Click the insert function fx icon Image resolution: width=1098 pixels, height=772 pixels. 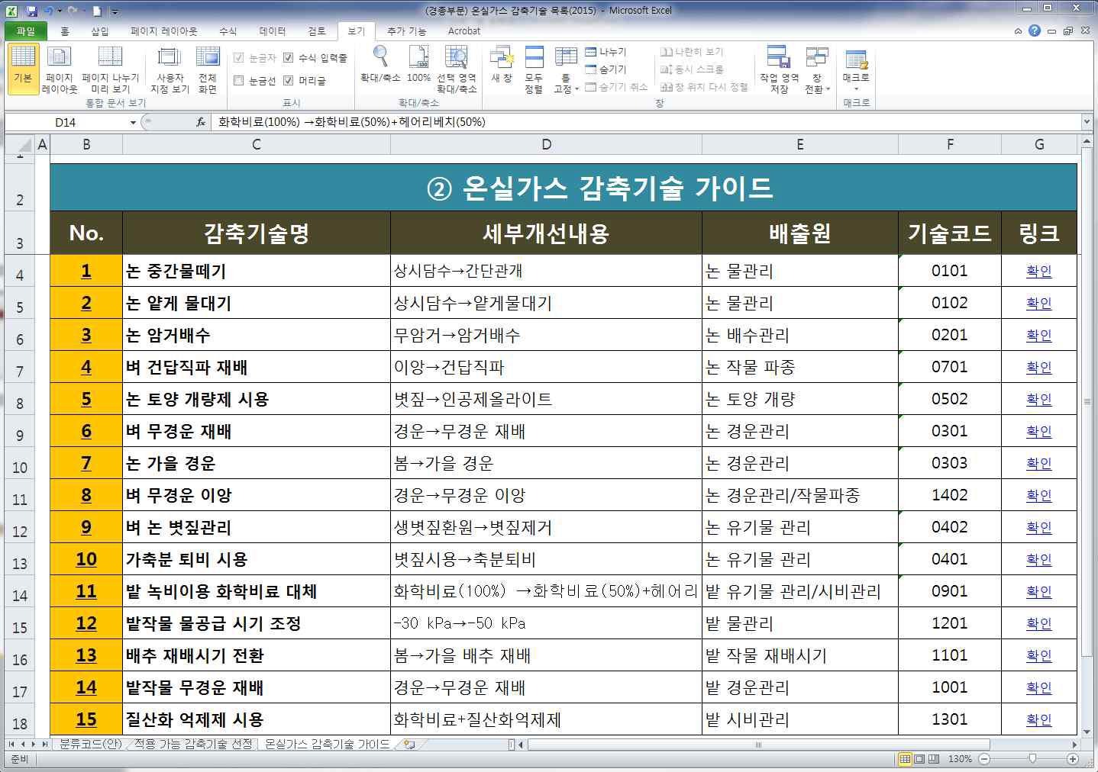201,122
